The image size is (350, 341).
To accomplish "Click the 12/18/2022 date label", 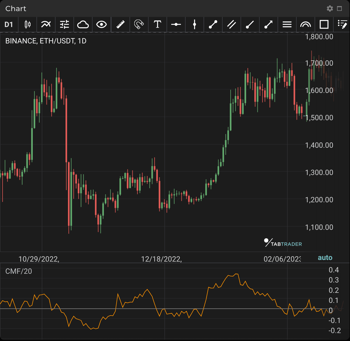I will (x=162, y=259).
